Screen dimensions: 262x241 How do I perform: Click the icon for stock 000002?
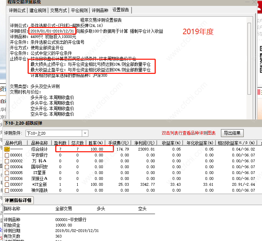(x=7, y=161)
